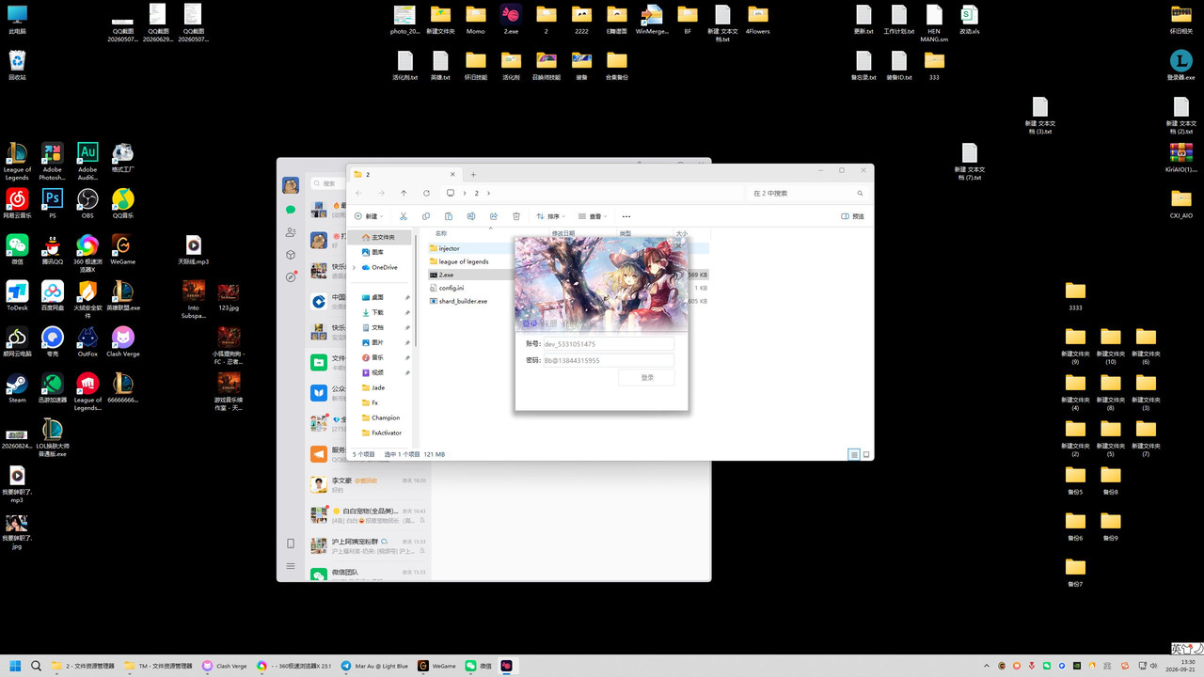This screenshot has width=1204, height=677.
Task: Select 图库 in the navigation pane
Action: coord(377,252)
